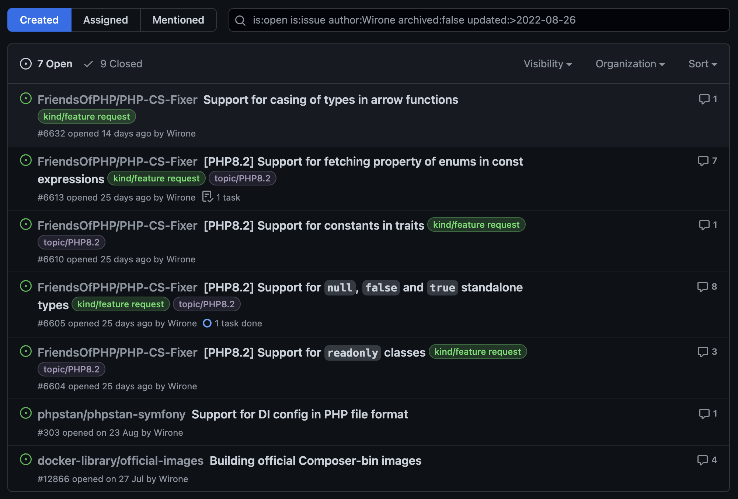Click kind/feature request label on issue #6605

[121, 304]
